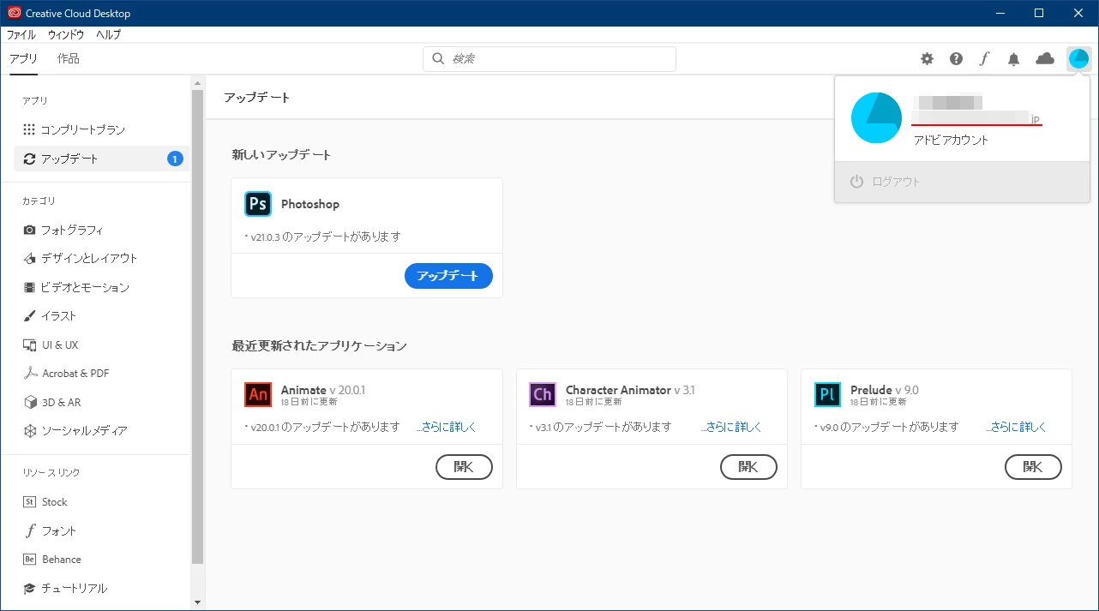The height and width of the screenshot is (611, 1099).
Task: Click さらに詳しく link for Animate
Action: click(x=447, y=427)
